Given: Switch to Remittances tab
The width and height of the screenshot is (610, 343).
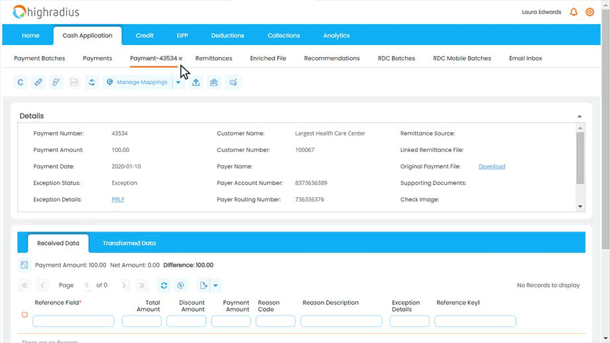Looking at the screenshot, I should point(213,58).
